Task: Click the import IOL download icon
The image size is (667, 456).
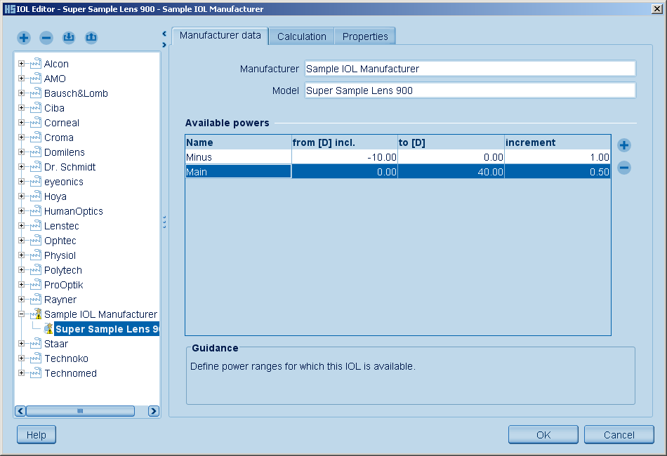Action: 69,37
